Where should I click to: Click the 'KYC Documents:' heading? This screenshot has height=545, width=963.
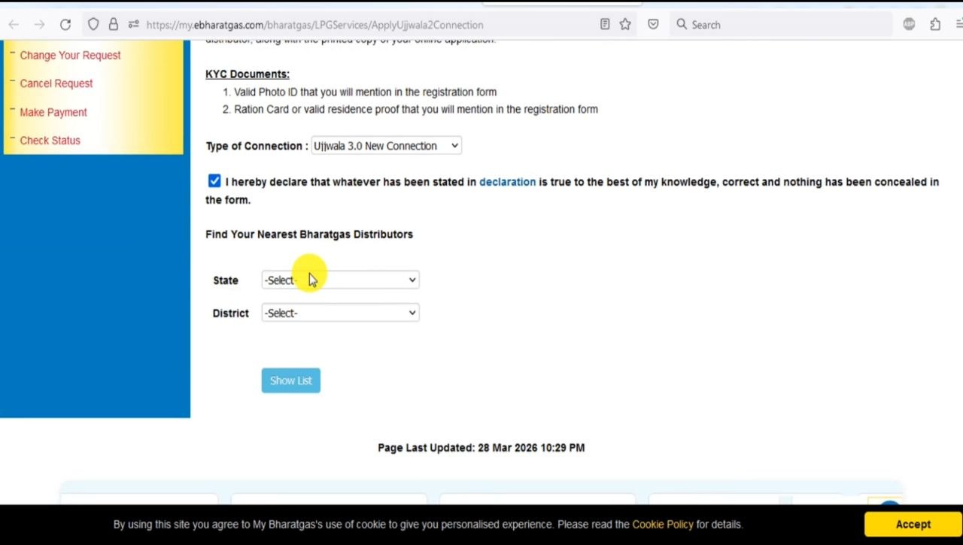click(248, 74)
